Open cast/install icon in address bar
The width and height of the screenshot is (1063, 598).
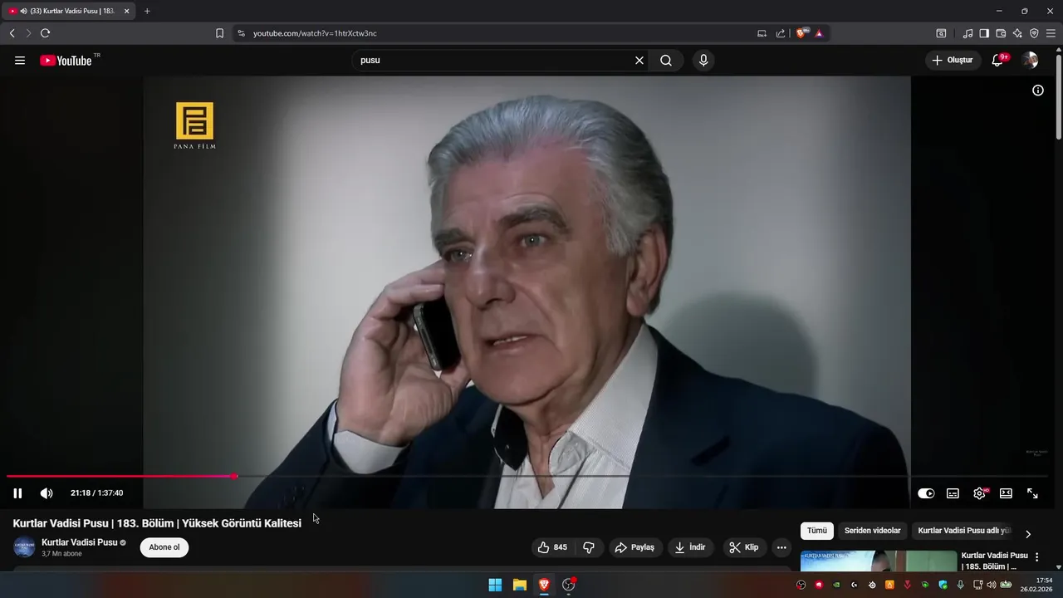point(762,33)
